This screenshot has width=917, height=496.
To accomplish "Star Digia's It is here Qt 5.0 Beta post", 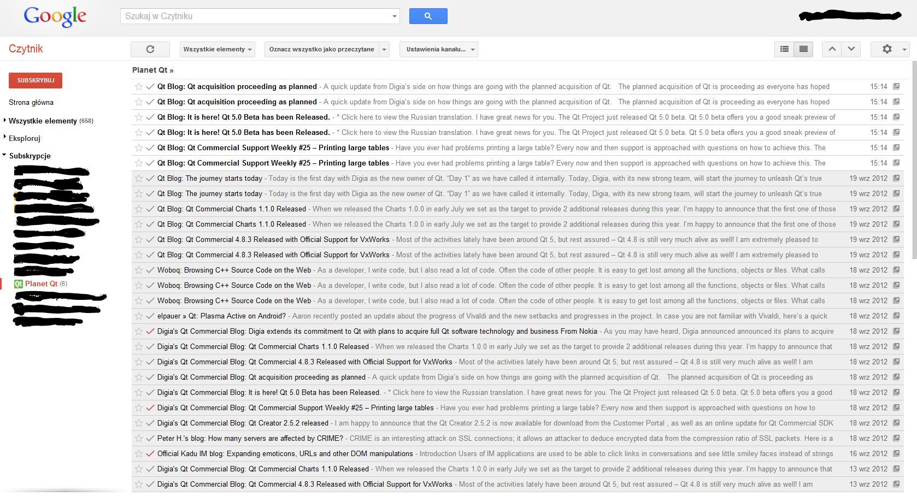I will pyautogui.click(x=139, y=392).
